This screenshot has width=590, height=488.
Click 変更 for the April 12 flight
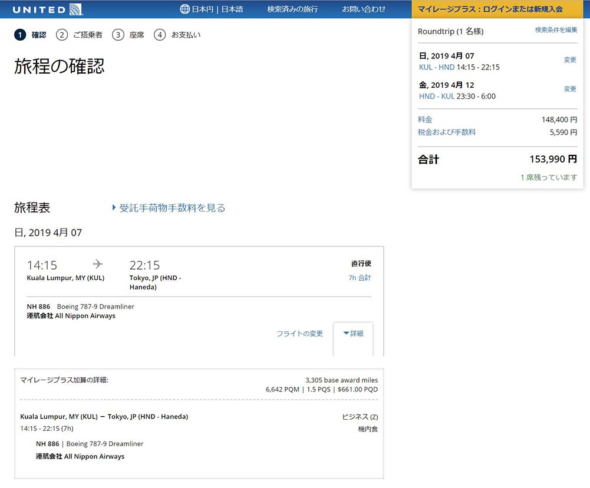(x=570, y=89)
